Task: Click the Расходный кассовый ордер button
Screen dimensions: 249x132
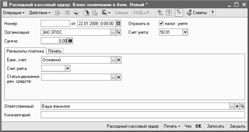Action: click(x=133, y=126)
